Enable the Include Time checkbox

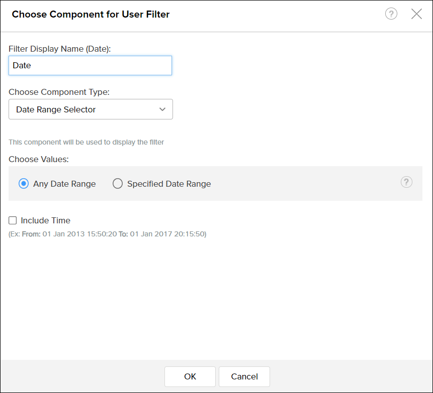pos(13,220)
